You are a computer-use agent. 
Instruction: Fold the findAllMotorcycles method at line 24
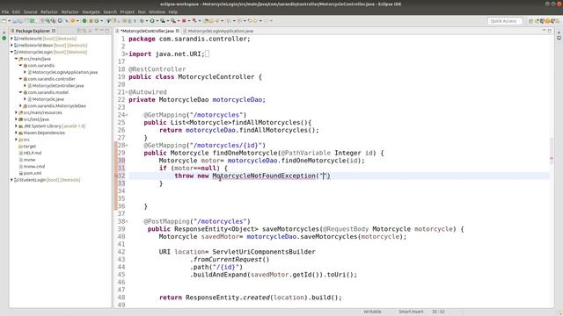point(127,115)
